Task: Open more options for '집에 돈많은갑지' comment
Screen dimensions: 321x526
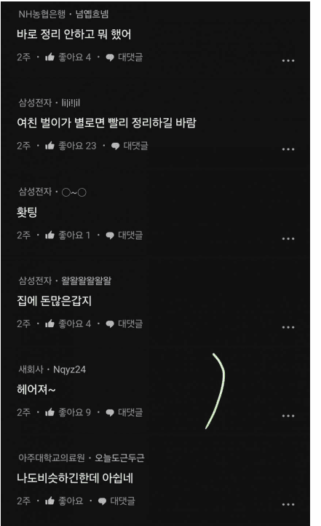Action: 288,327
